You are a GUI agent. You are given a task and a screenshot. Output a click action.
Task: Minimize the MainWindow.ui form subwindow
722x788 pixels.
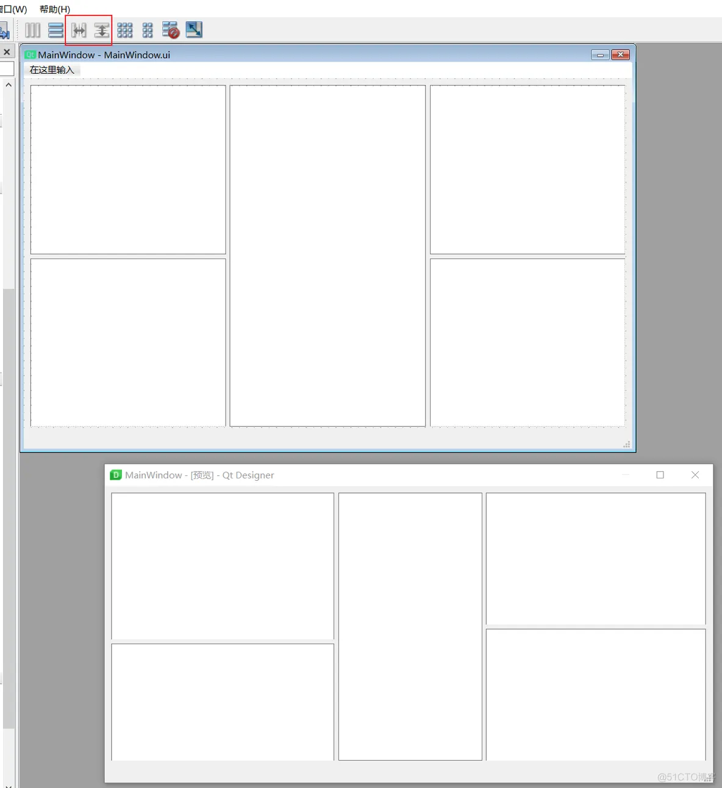[600, 55]
